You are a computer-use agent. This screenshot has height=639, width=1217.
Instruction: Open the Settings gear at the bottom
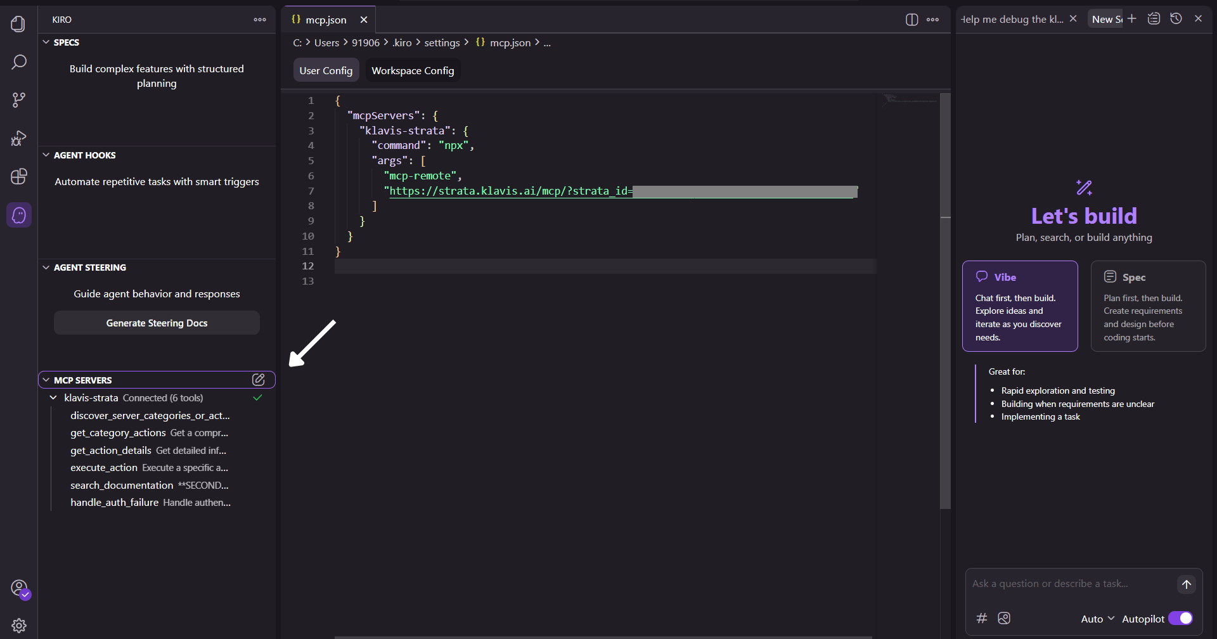[x=18, y=625]
